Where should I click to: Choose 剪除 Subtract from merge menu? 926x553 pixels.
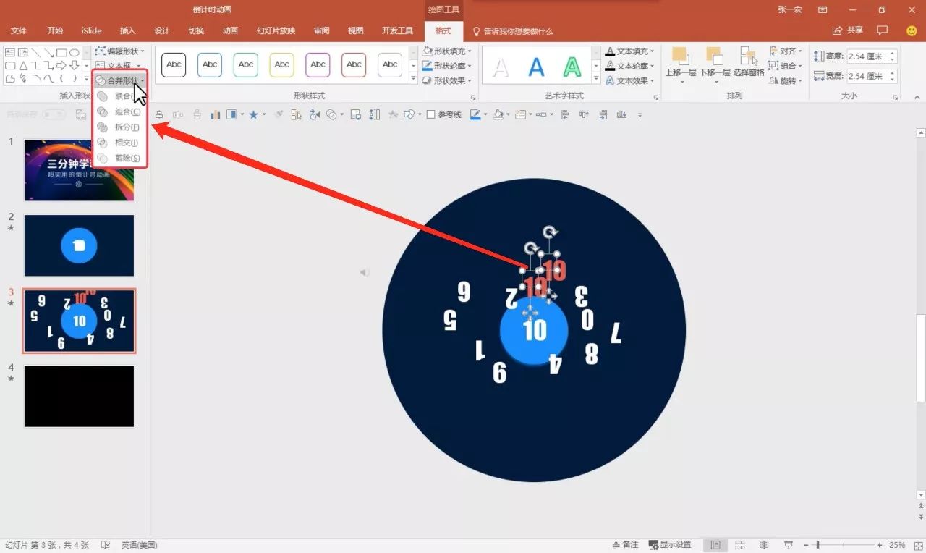120,158
